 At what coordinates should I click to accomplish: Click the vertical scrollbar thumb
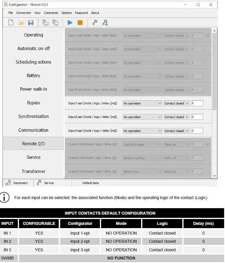(214, 72)
